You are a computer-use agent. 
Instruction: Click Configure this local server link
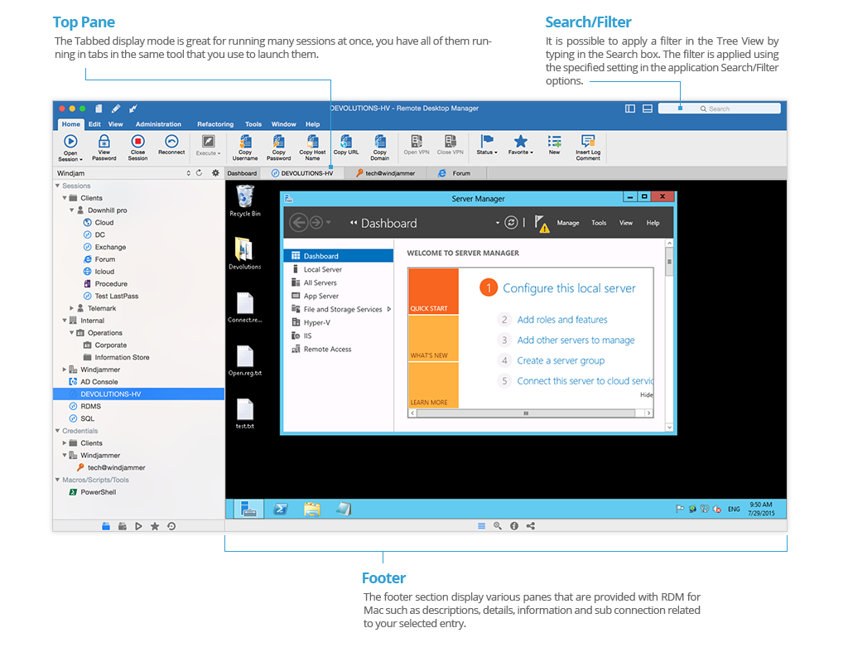point(569,288)
